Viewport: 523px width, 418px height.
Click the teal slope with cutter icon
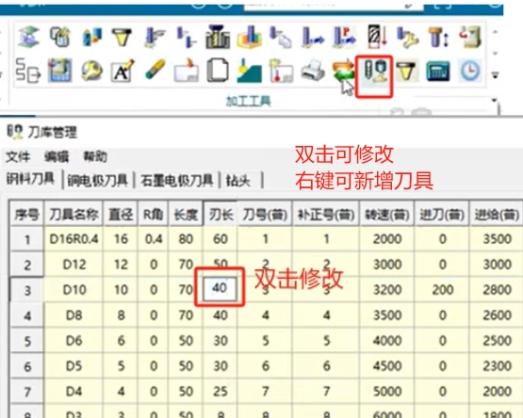pos(249,71)
